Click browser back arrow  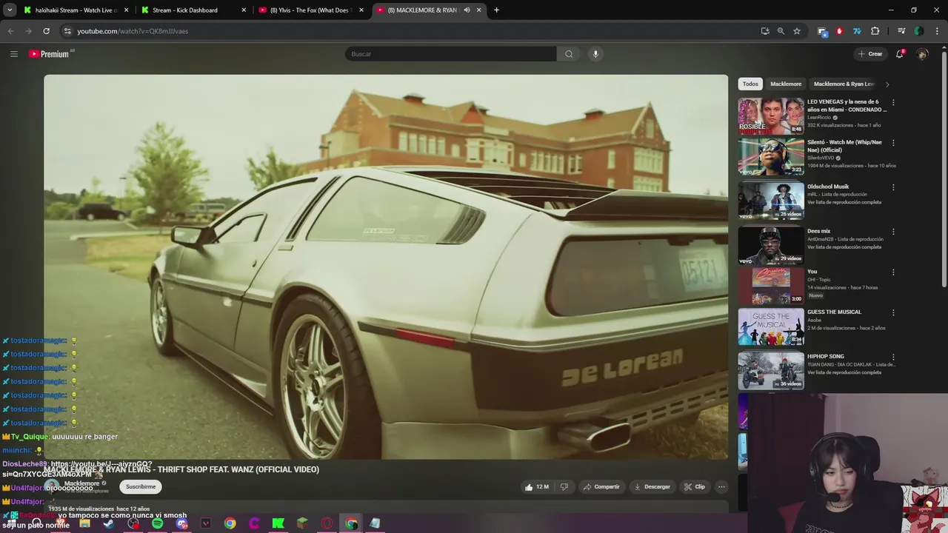point(10,31)
